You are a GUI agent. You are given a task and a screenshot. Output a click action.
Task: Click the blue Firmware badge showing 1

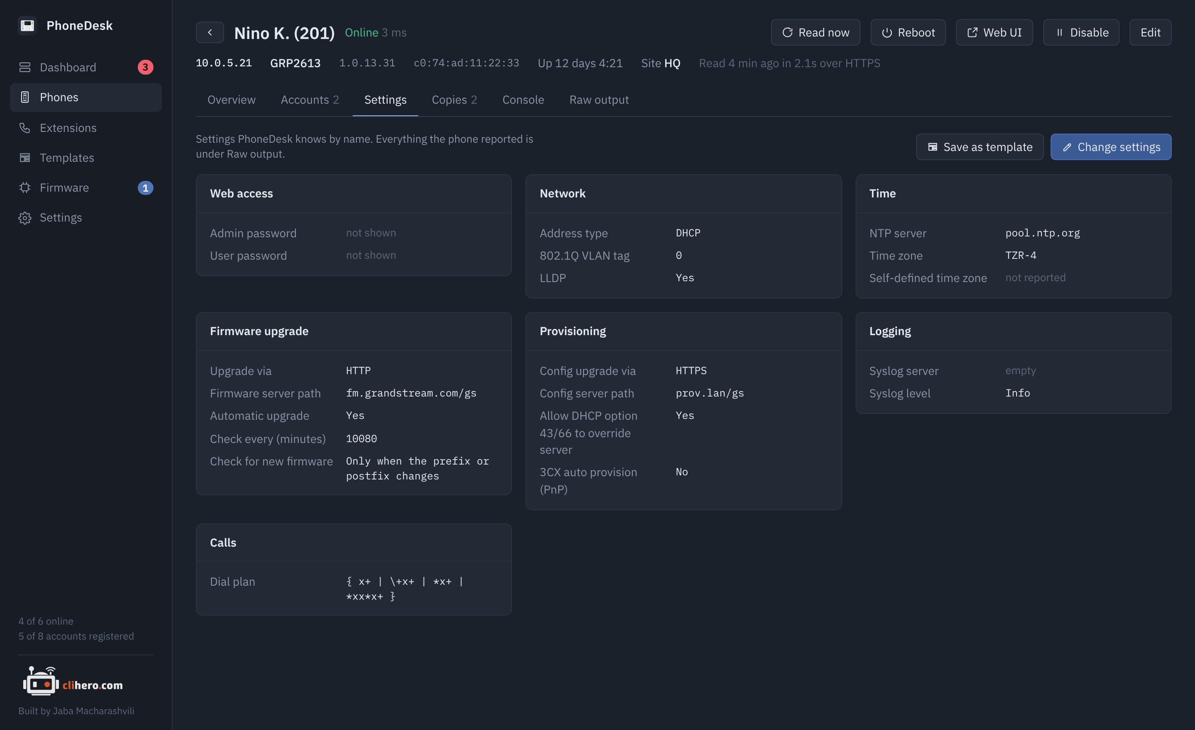click(145, 187)
